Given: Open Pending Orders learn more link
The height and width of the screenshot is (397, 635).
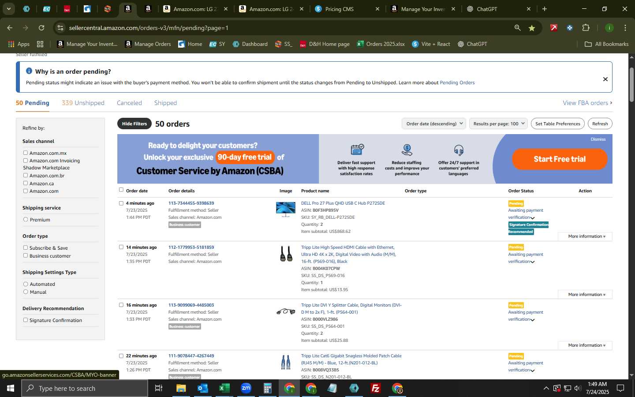Looking at the screenshot, I should coord(457,82).
